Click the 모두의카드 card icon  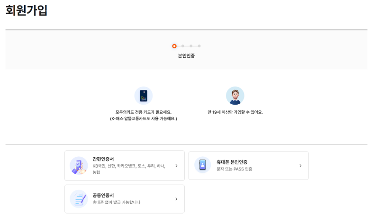(144, 96)
